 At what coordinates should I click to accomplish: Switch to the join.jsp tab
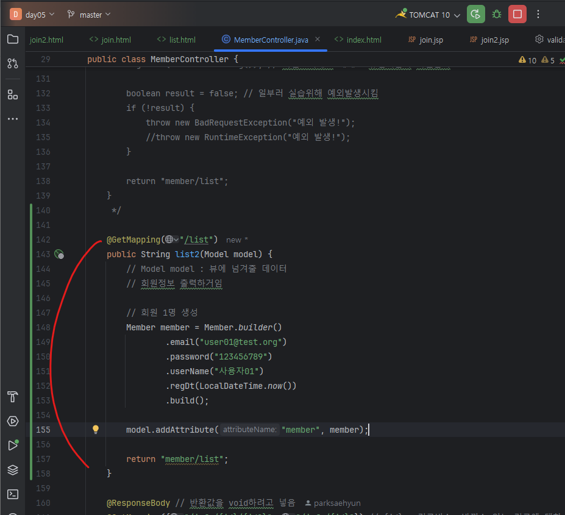[x=425, y=40]
